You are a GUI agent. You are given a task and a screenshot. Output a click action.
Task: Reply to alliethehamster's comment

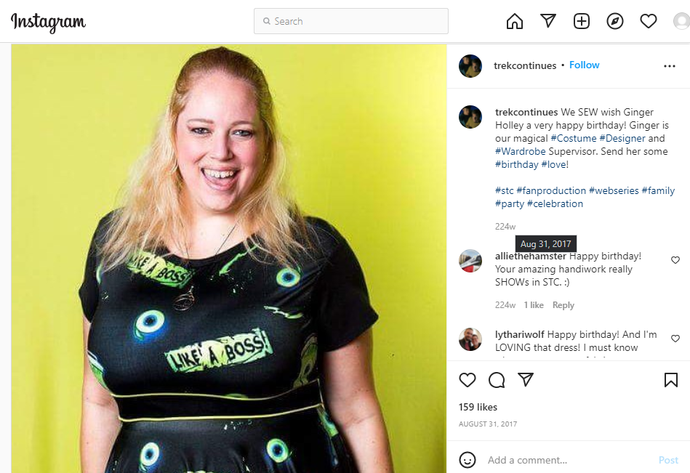pyautogui.click(x=563, y=305)
